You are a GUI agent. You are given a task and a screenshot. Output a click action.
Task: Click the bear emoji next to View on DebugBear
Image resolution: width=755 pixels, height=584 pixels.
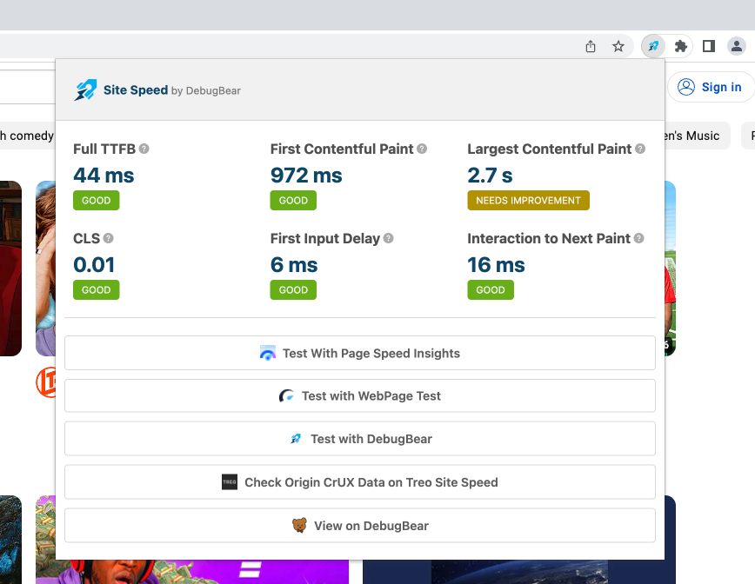tap(300, 525)
